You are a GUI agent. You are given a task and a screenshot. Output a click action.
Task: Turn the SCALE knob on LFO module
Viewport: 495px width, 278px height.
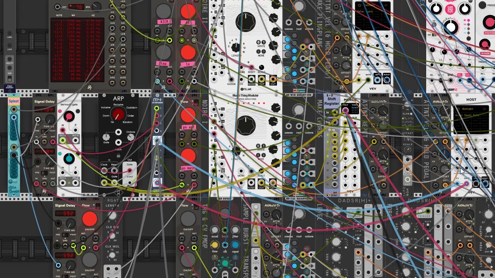tap(407, 149)
